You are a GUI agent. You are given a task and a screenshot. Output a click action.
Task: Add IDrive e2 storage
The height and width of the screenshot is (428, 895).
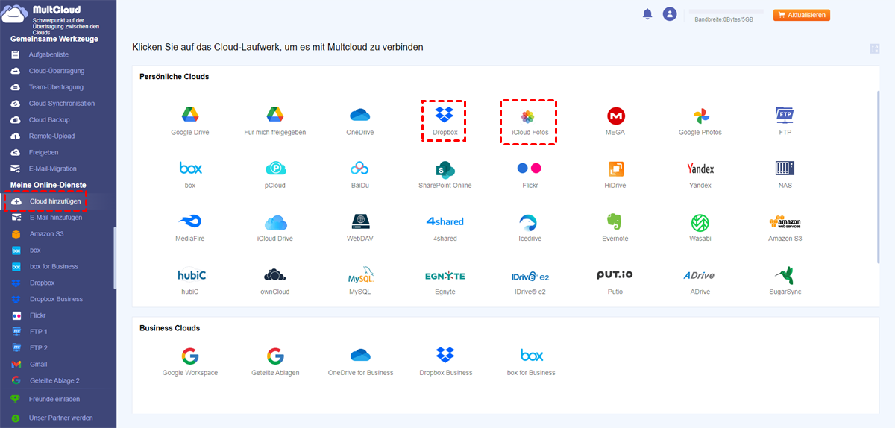[x=530, y=282]
